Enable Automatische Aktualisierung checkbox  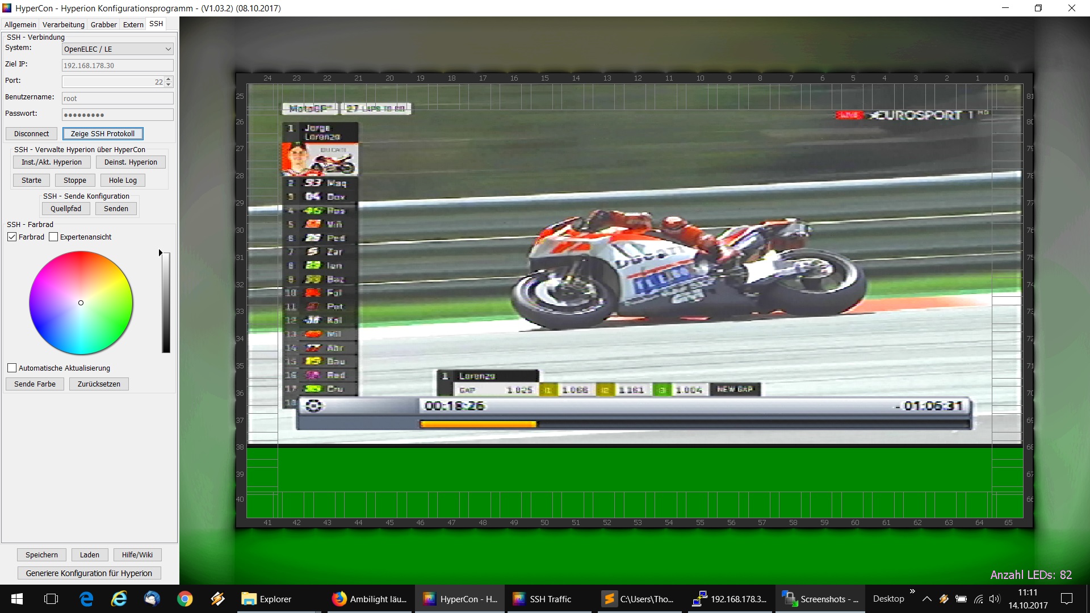[12, 368]
